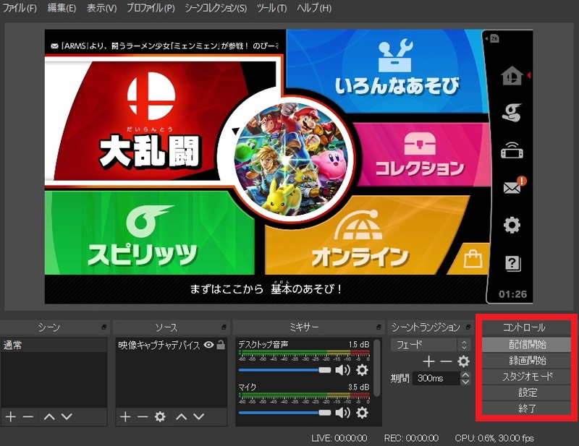This screenshot has height=446, width=579.
Task: Open the プロファイル(P) menu
Action: (x=151, y=8)
